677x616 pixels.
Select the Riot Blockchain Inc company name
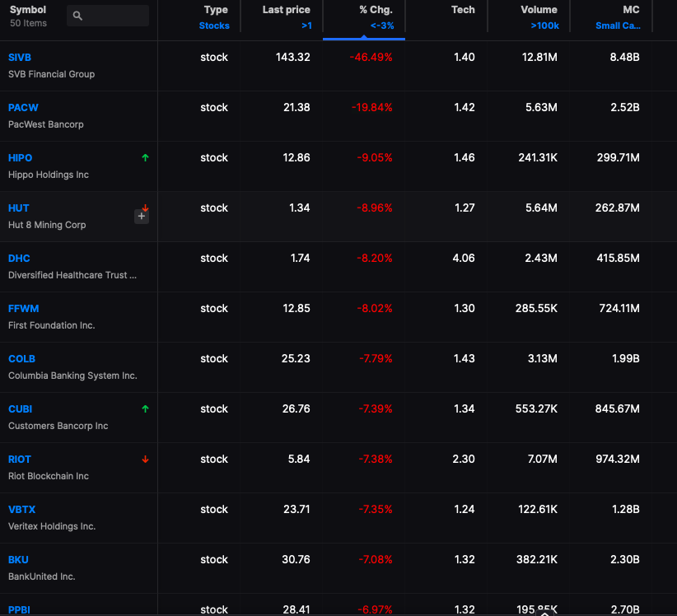49,476
